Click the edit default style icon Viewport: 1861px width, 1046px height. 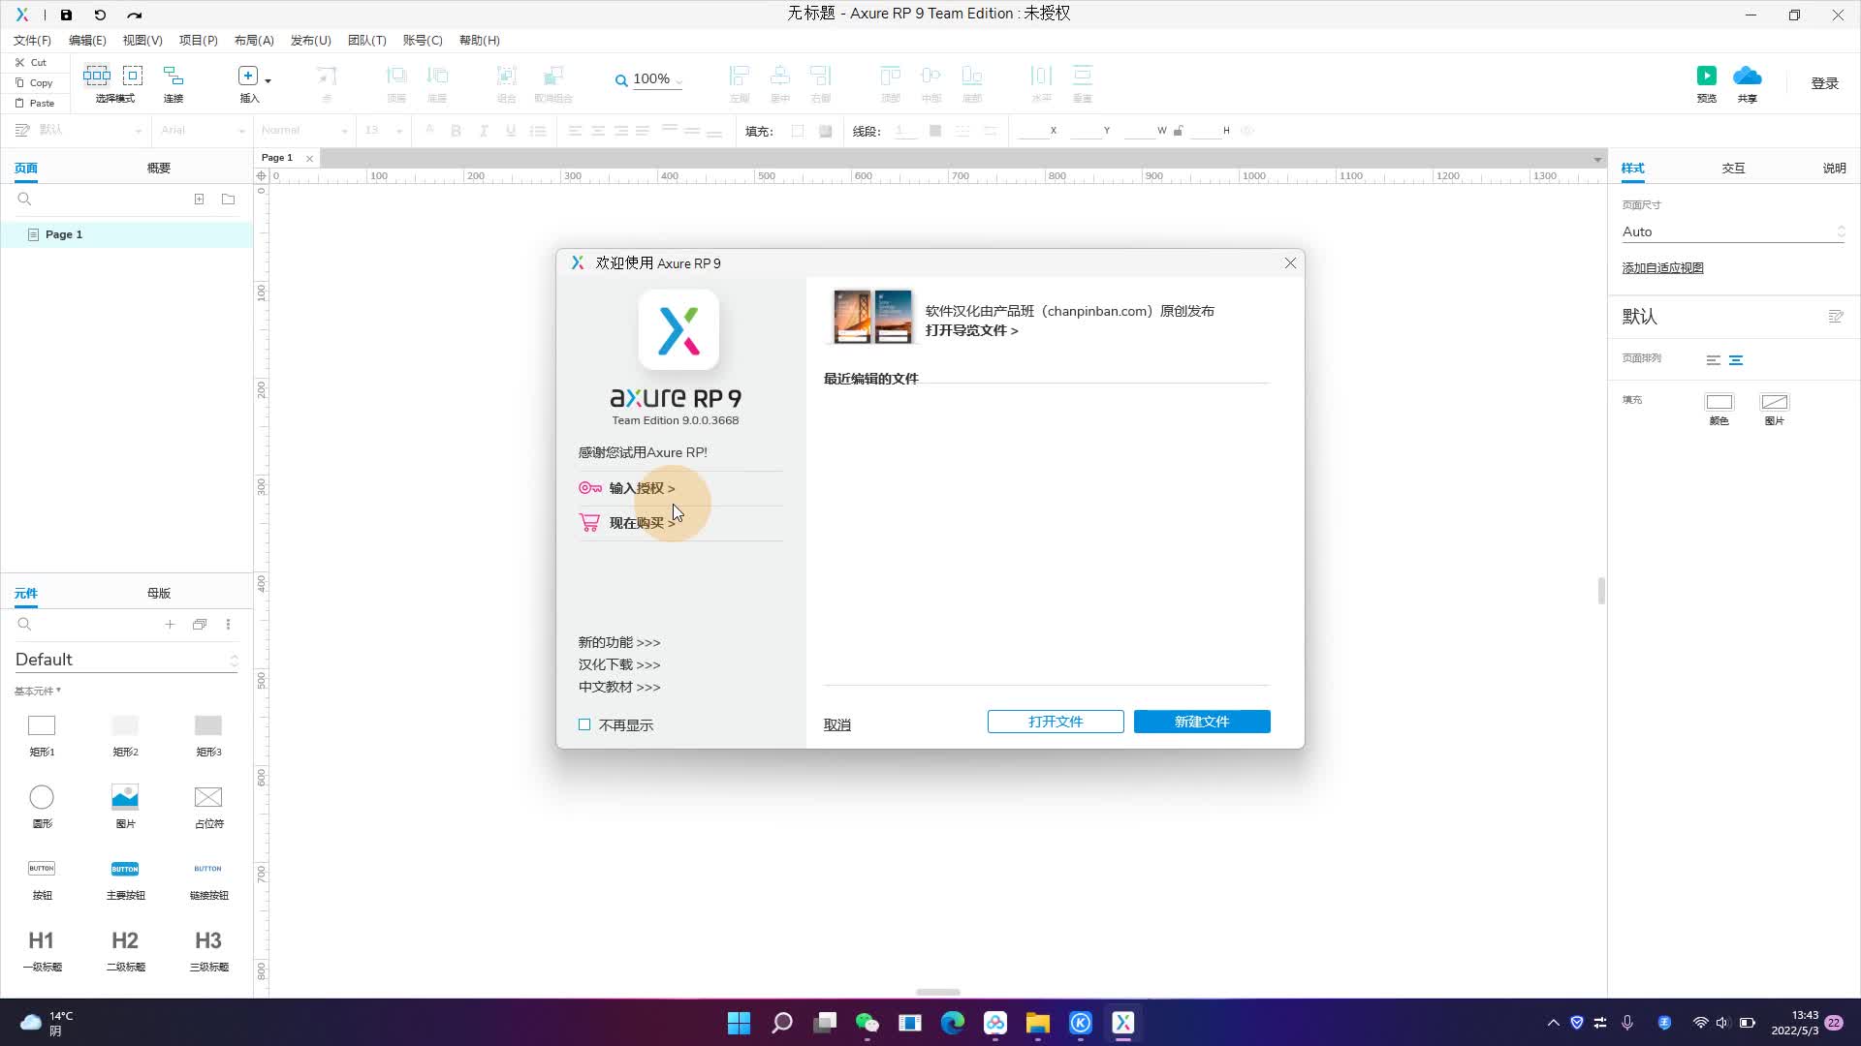point(1835,317)
